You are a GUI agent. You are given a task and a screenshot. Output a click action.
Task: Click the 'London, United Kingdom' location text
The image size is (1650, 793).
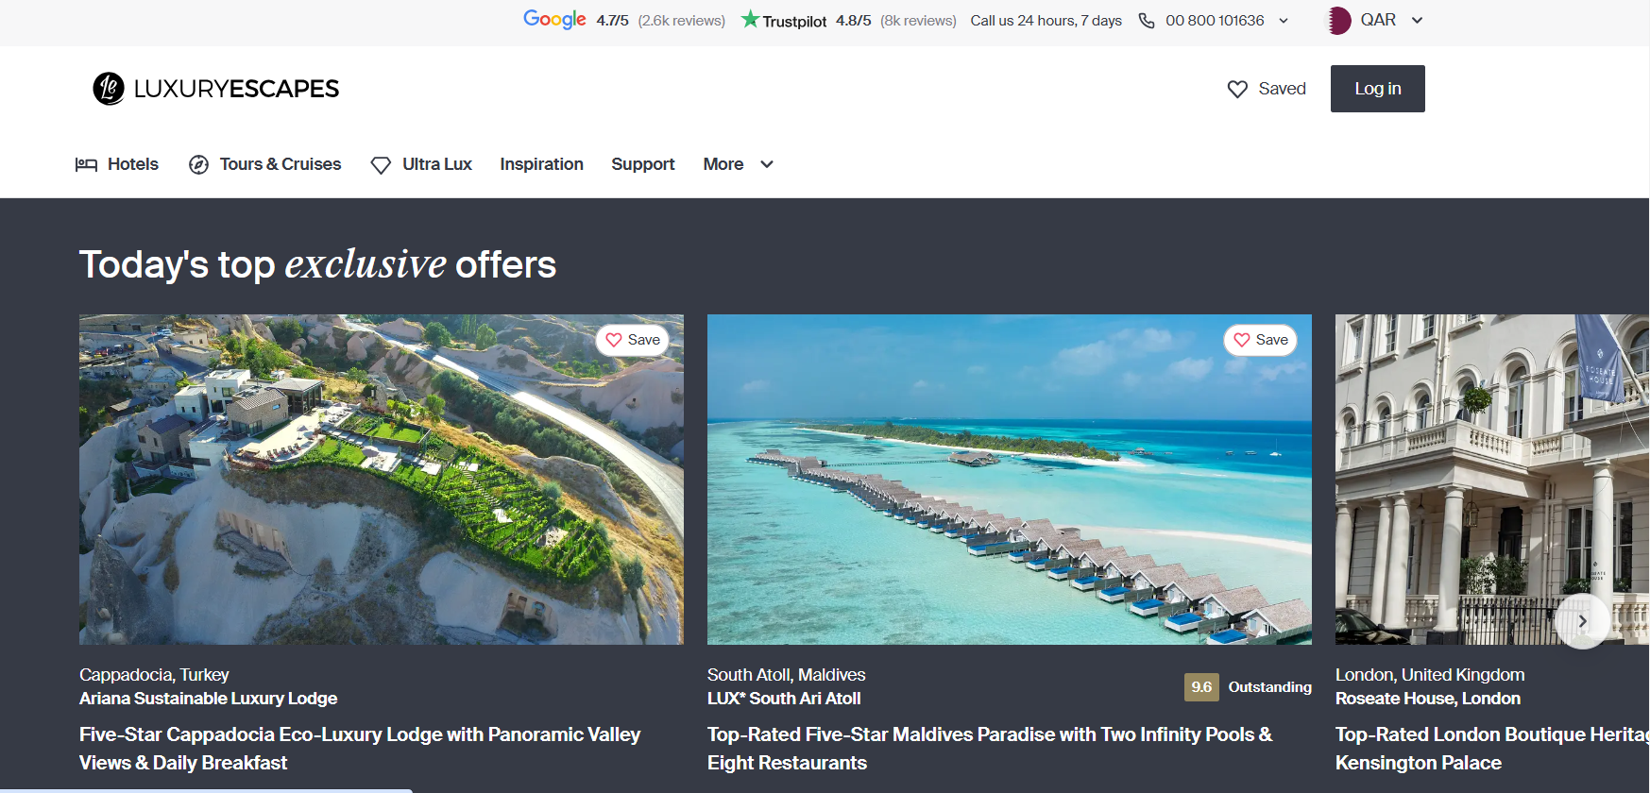pyautogui.click(x=1430, y=675)
